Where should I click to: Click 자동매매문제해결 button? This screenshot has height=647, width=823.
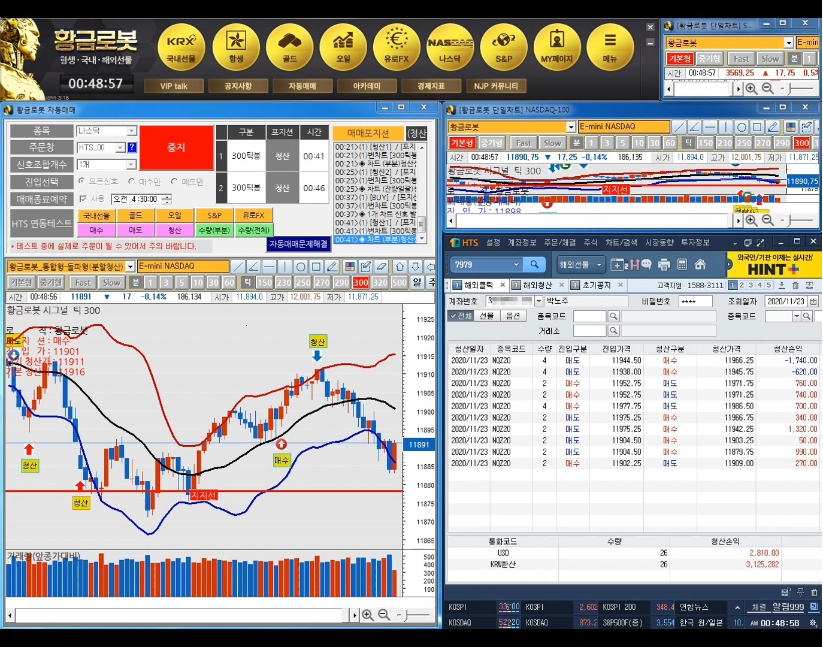tap(298, 244)
